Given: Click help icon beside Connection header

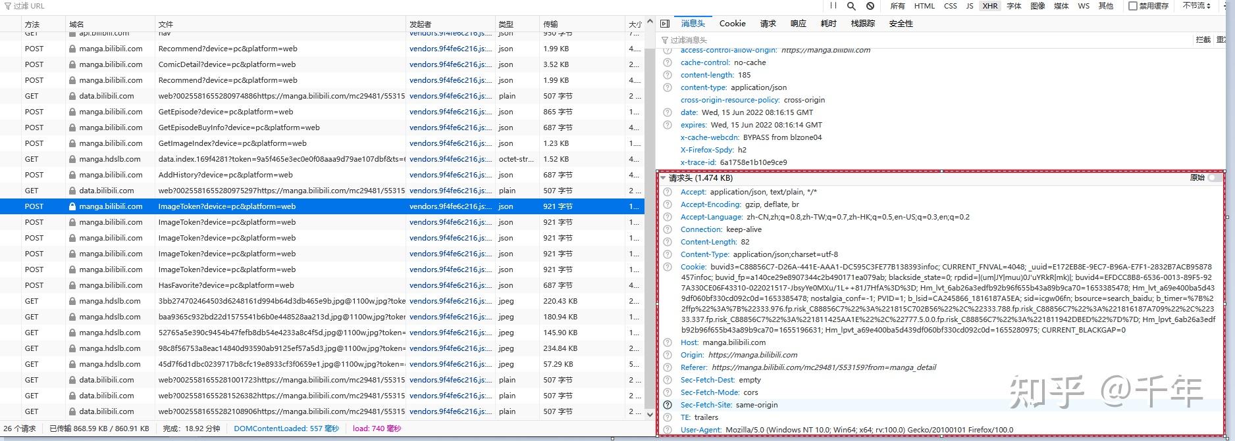Looking at the screenshot, I should click(x=668, y=229).
